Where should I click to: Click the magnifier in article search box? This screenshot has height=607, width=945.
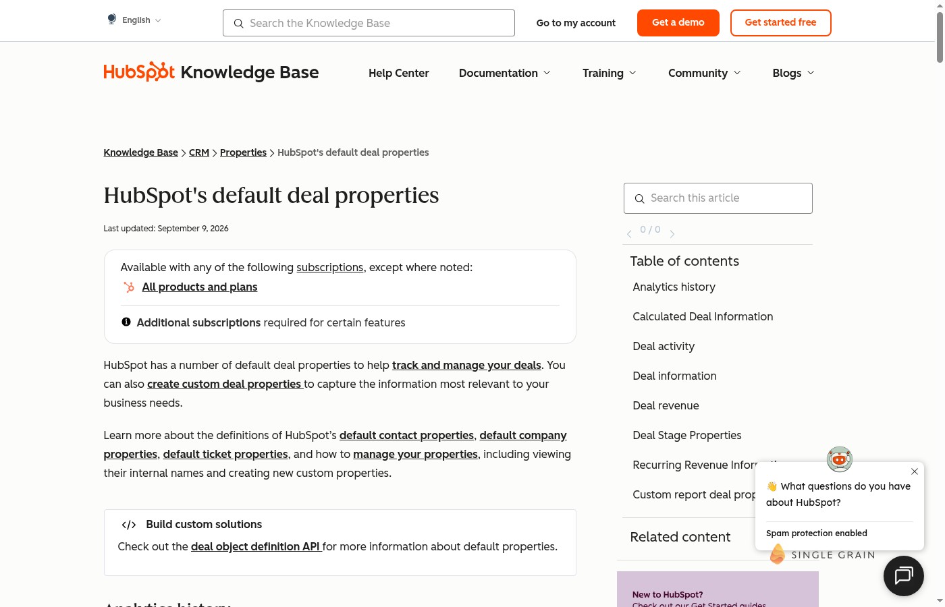pos(639,198)
